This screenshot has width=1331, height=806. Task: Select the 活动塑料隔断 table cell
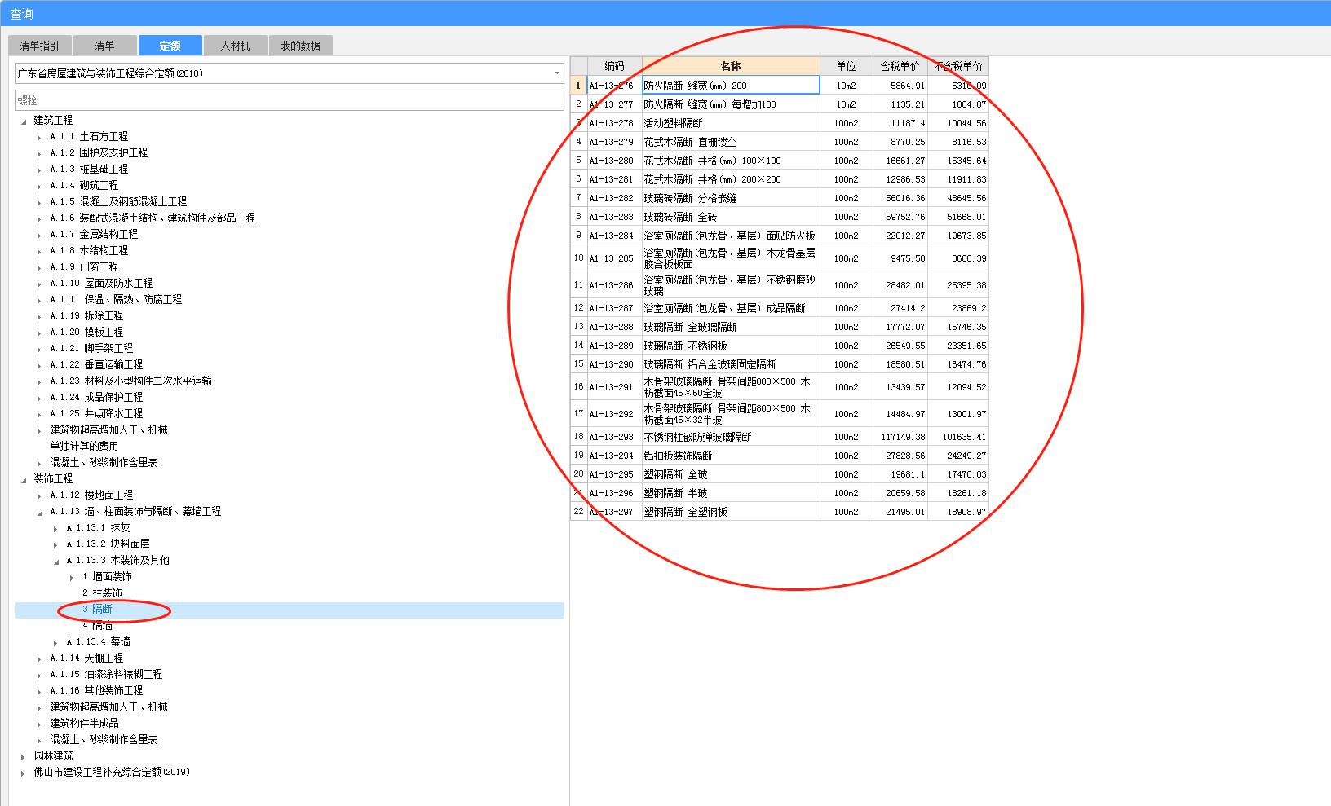731,123
